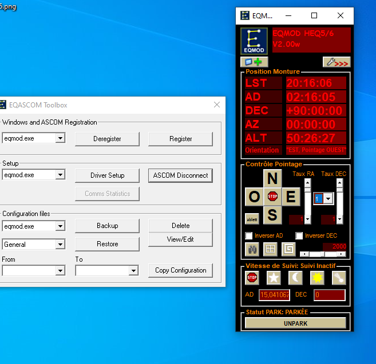Select lunar tracking moon icon
This screenshot has height=364, width=376.
point(295,278)
